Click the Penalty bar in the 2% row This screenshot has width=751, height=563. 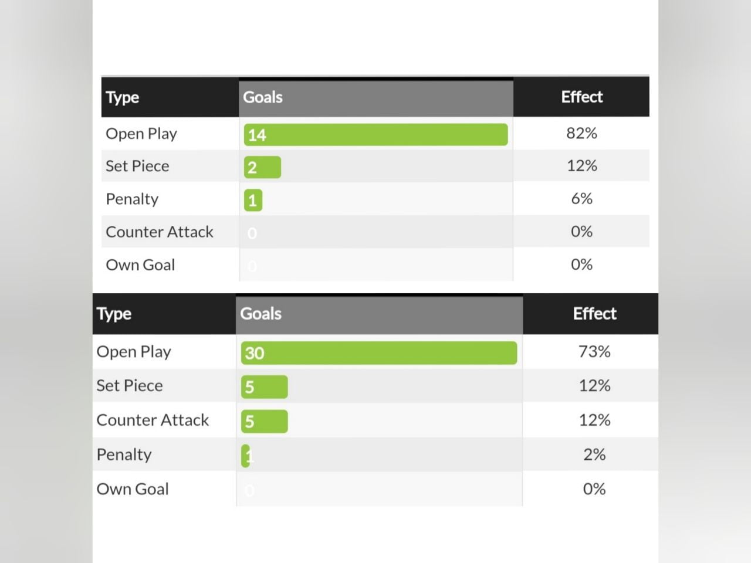(245, 456)
